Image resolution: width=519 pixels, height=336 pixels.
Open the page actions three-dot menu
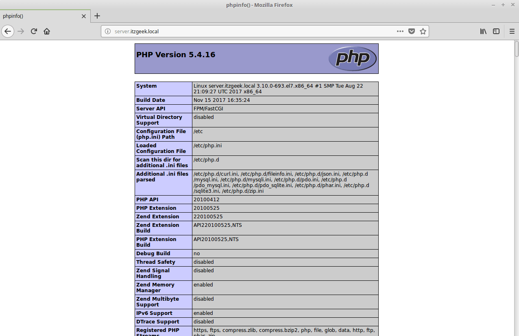pyautogui.click(x=400, y=31)
